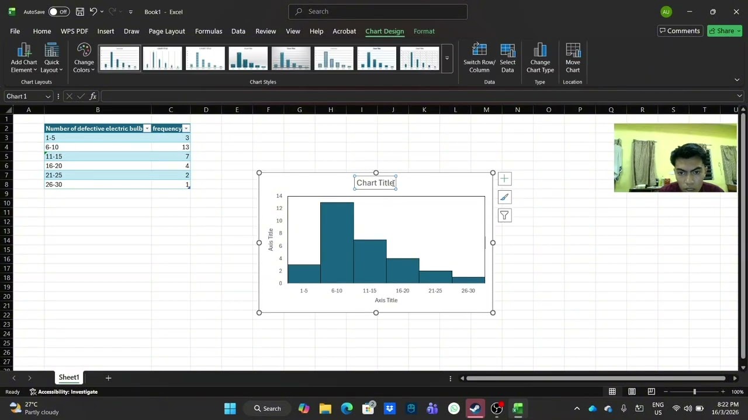Select the Sheet1 tab
The width and height of the screenshot is (748, 420).
[68, 377]
